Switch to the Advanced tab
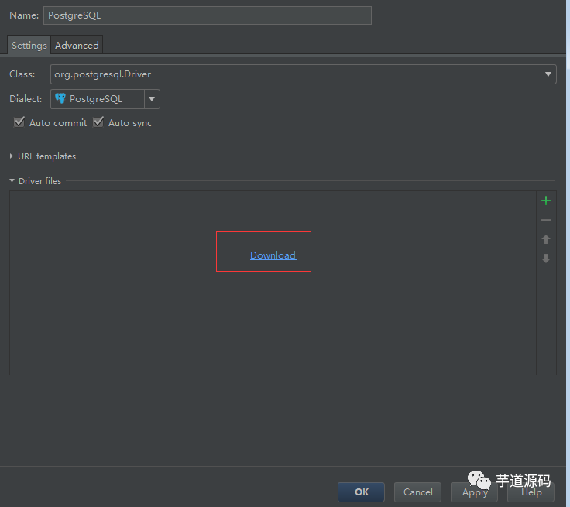 [x=77, y=45]
